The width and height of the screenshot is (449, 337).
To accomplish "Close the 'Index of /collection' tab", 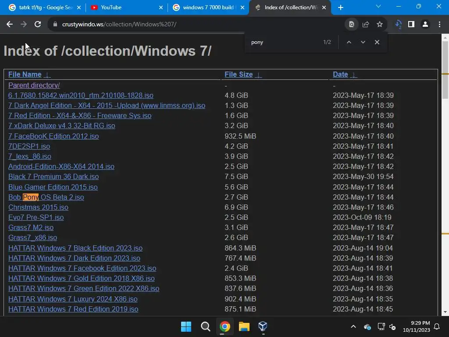I will 324,7.
